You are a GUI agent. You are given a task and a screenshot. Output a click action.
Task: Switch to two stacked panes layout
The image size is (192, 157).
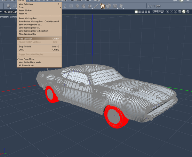(x=140, y=12)
